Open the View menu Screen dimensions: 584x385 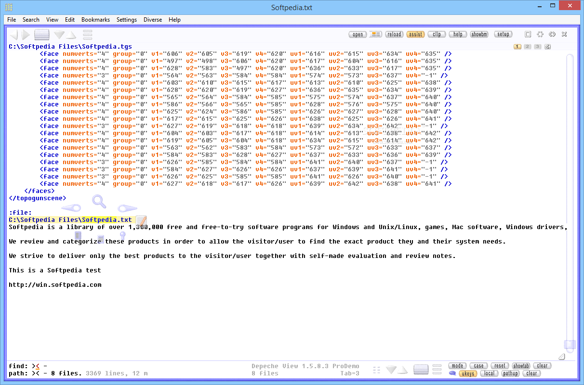[x=52, y=20]
